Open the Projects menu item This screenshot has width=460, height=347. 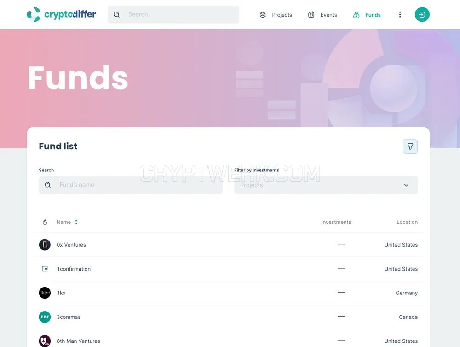(282, 15)
